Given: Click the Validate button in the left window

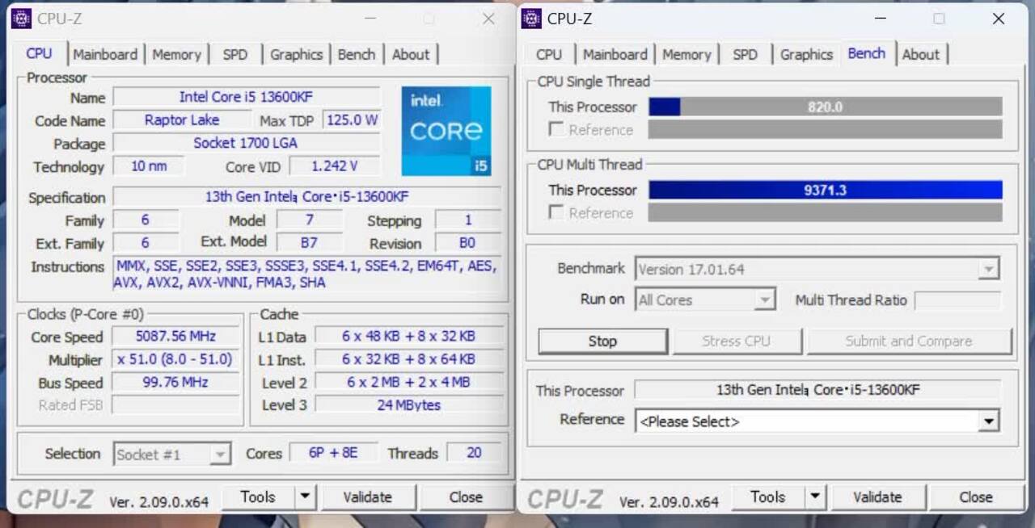Looking at the screenshot, I should [x=369, y=497].
